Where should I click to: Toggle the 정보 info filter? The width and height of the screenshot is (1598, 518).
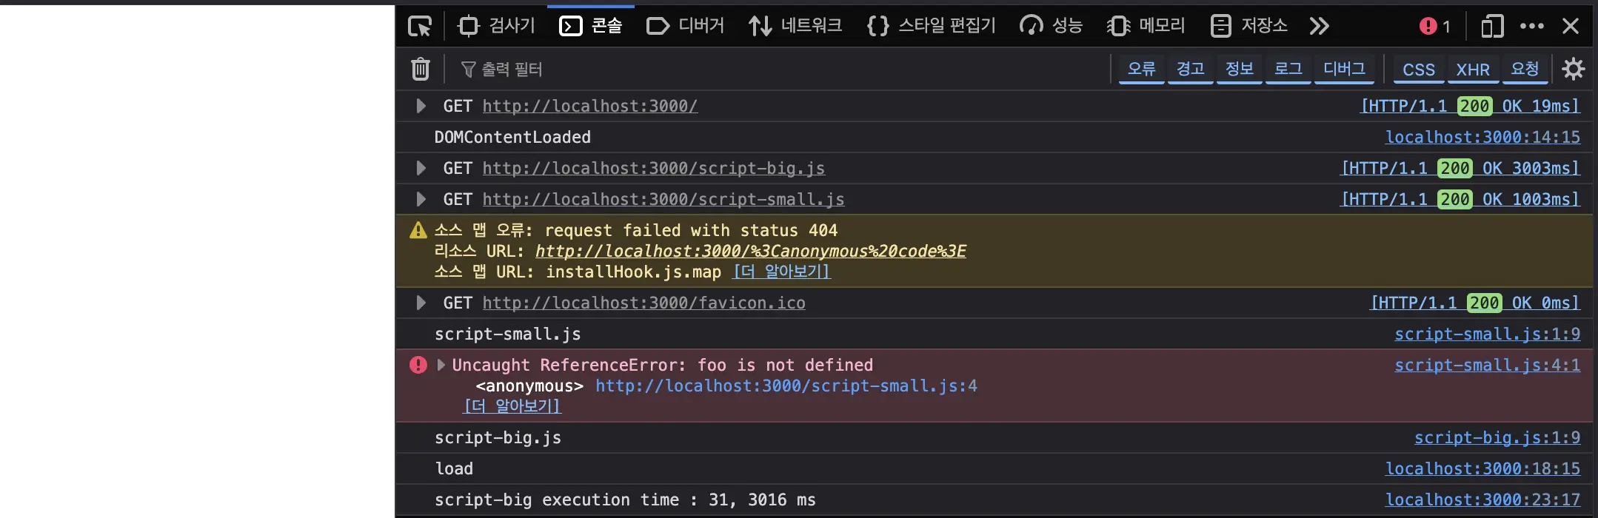point(1239,69)
